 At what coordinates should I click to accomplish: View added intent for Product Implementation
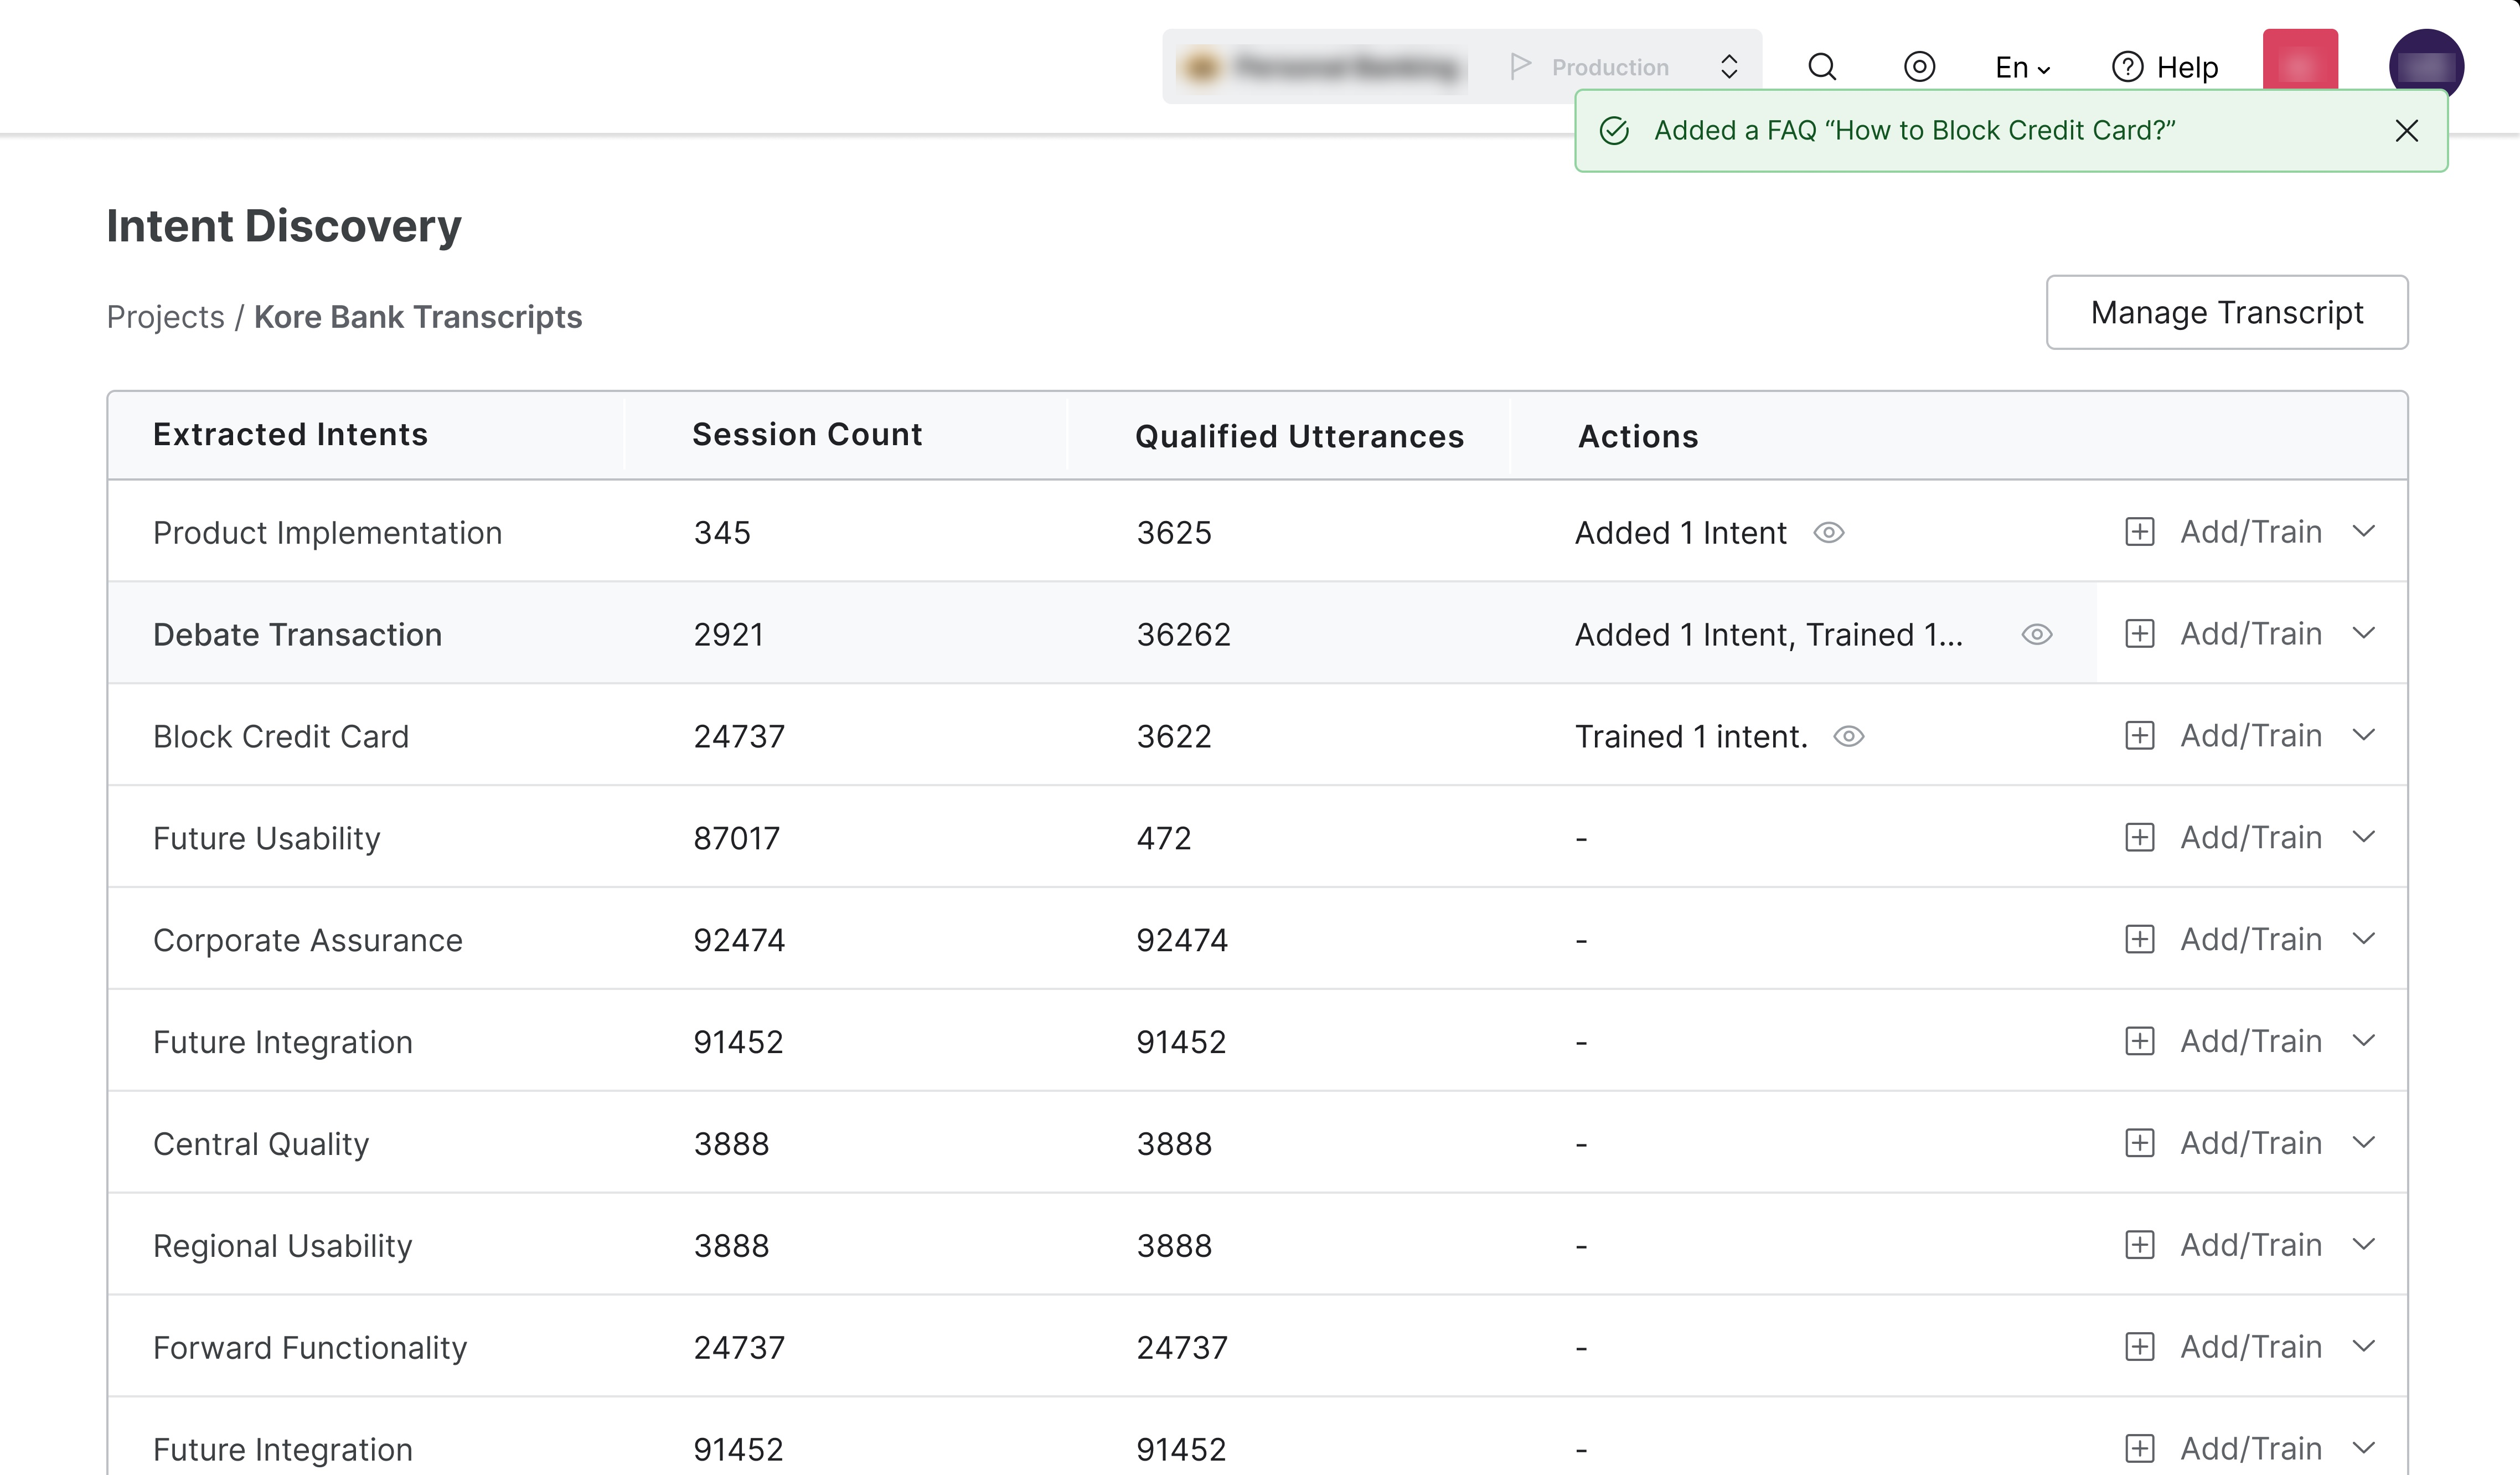pyautogui.click(x=1829, y=532)
